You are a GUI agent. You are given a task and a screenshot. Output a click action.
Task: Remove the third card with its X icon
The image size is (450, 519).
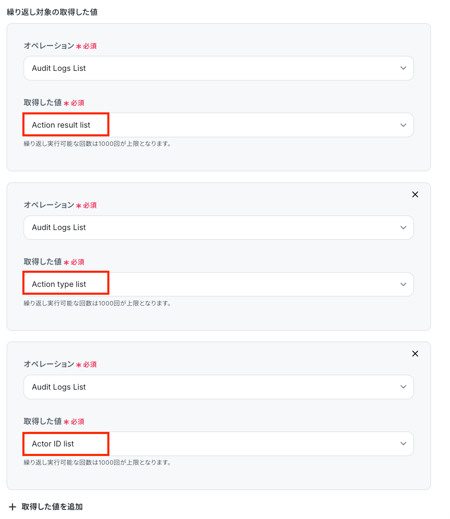coord(415,354)
